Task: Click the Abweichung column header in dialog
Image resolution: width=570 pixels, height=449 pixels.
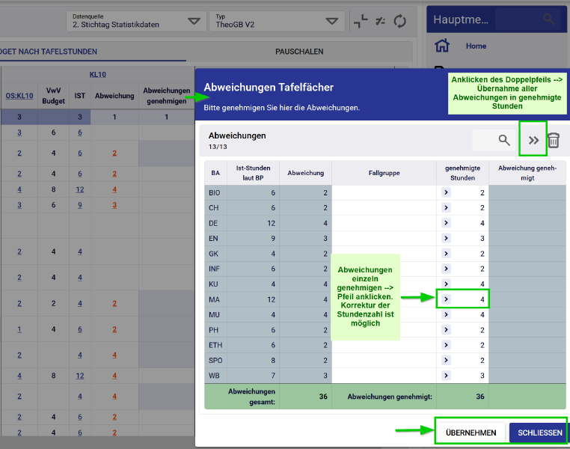Action: pos(305,173)
